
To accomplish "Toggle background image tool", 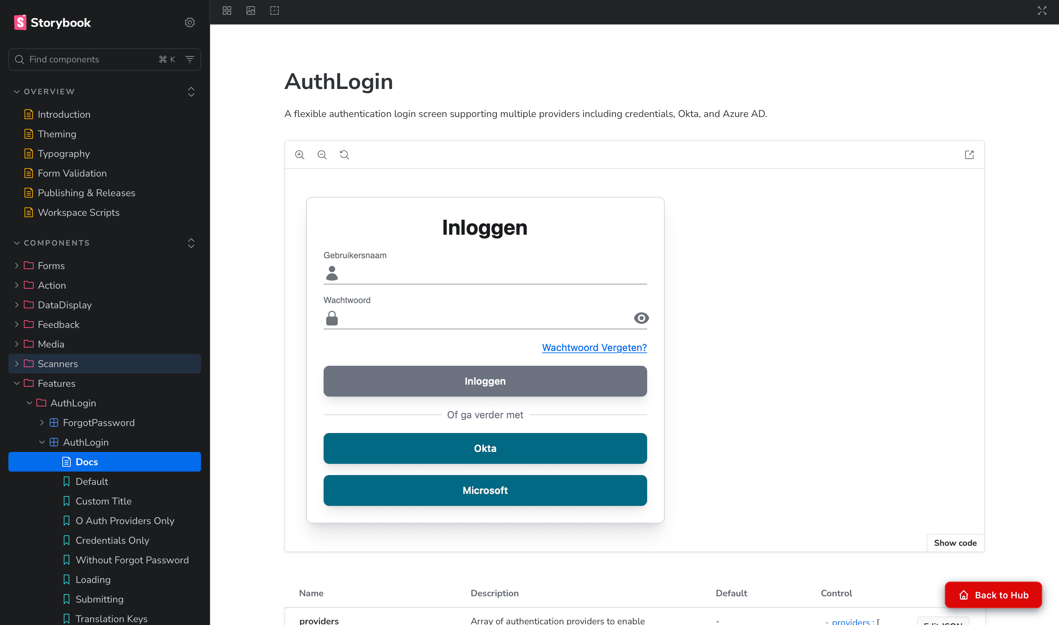I will click(251, 11).
